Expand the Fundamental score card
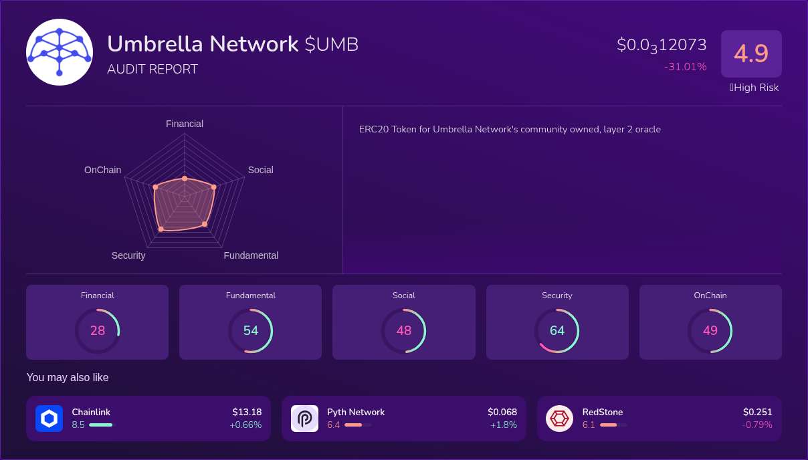Viewport: 808px width, 460px height. pyautogui.click(x=250, y=322)
